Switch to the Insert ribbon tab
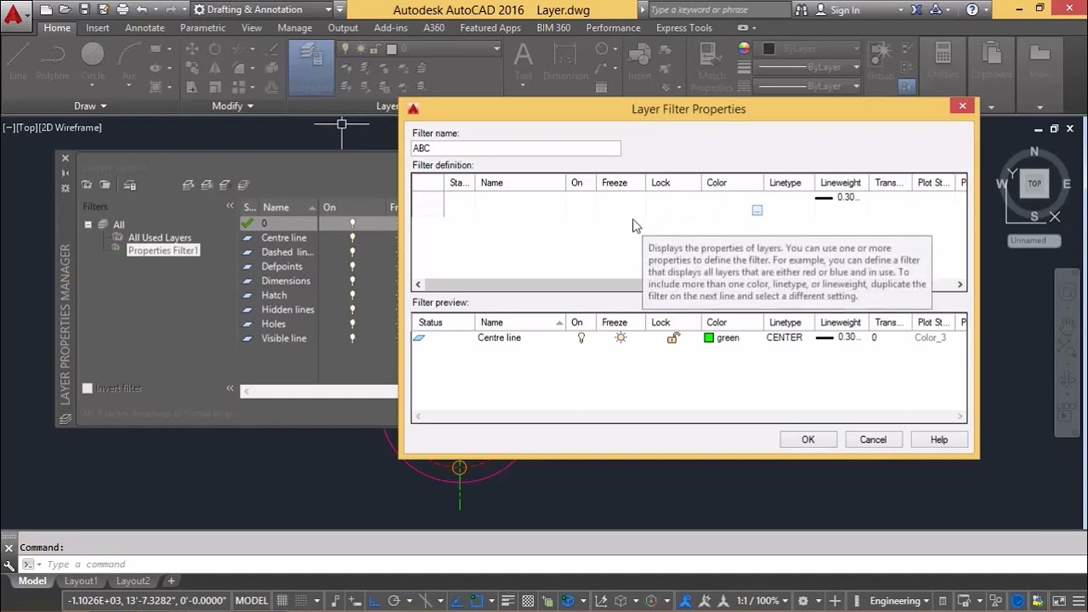Screen dimensions: 1088x612 click(98, 28)
